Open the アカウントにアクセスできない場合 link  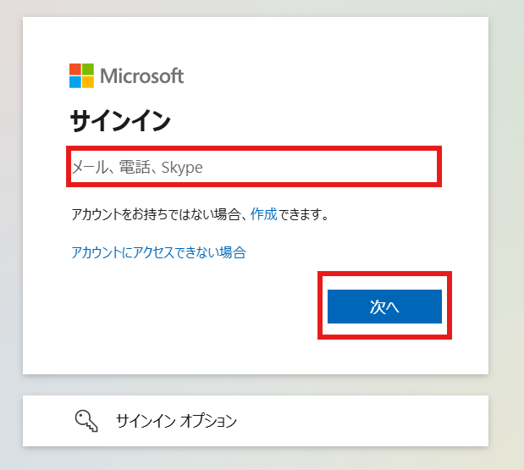[x=158, y=252]
